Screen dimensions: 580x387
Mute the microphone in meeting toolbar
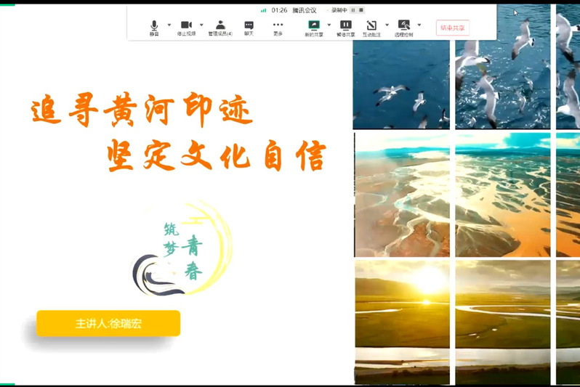pyautogui.click(x=154, y=27)
